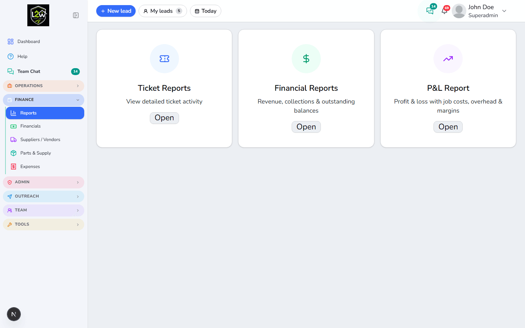Screen dimensions: 525x328
Task: Click the Today button
Action: pyautogui.click(x=206, y=11)
